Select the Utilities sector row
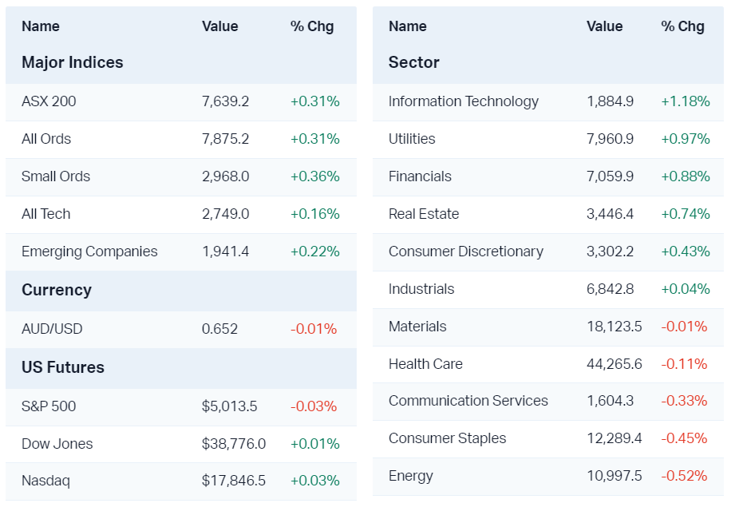Image resolution: width=731 pixels, height=507 pixels. coord(412,139)
